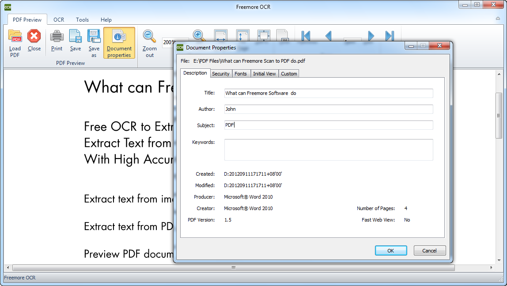Image resolution: width=507 pixels, height=286 pixels.
Task: Click the 'Freemore OCR' status bar text
Action: [20, 278]
